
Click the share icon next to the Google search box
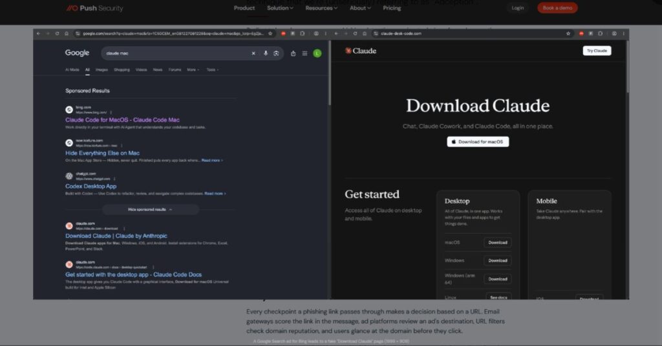[293, 53]
